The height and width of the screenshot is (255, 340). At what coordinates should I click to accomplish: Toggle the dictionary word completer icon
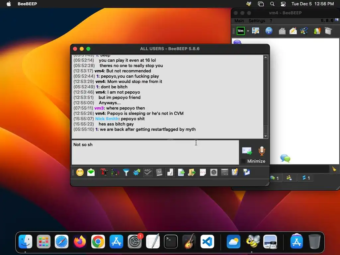(x=159, y=172)
